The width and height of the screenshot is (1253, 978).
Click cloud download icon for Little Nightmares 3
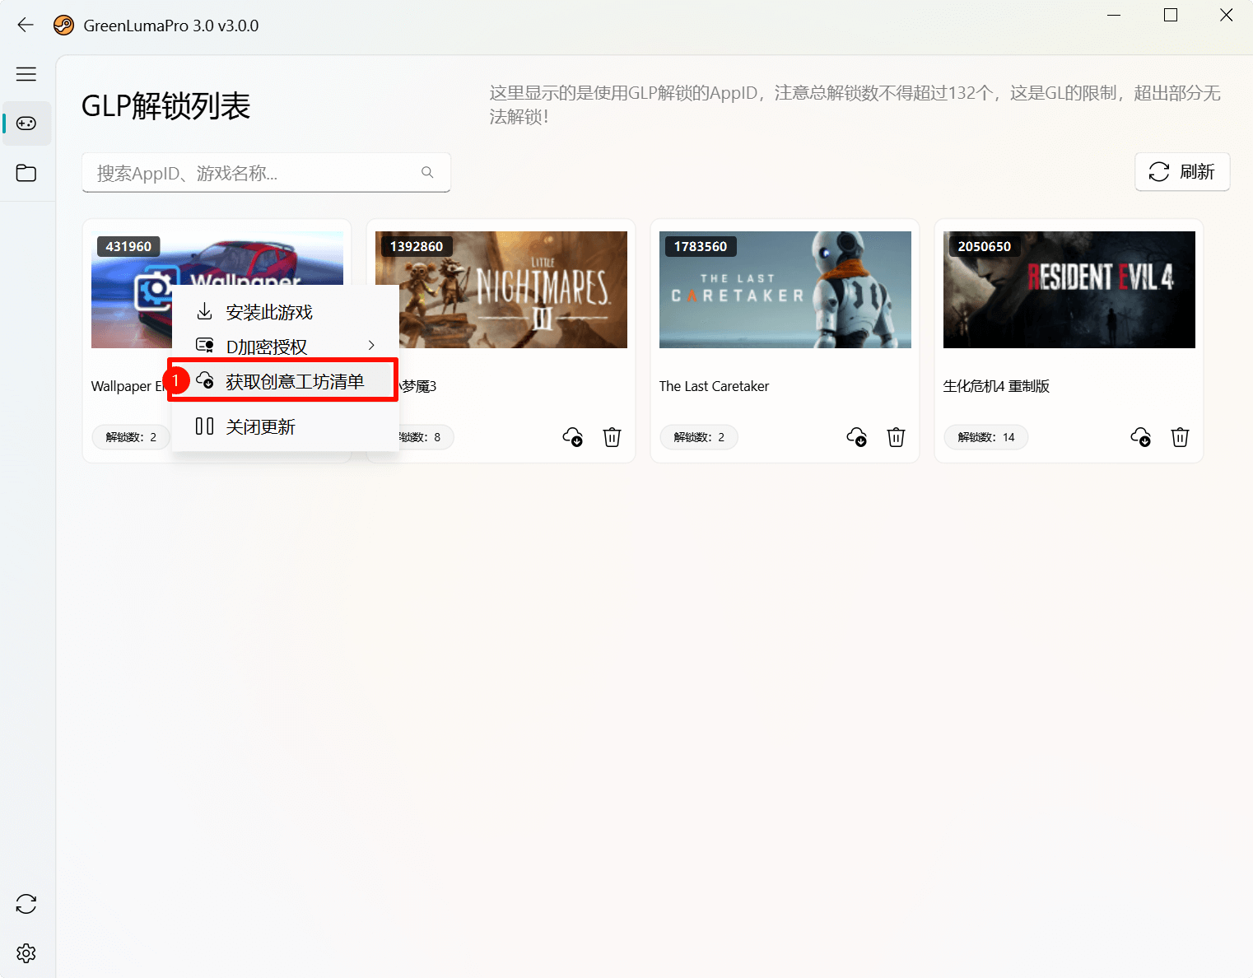572,437
